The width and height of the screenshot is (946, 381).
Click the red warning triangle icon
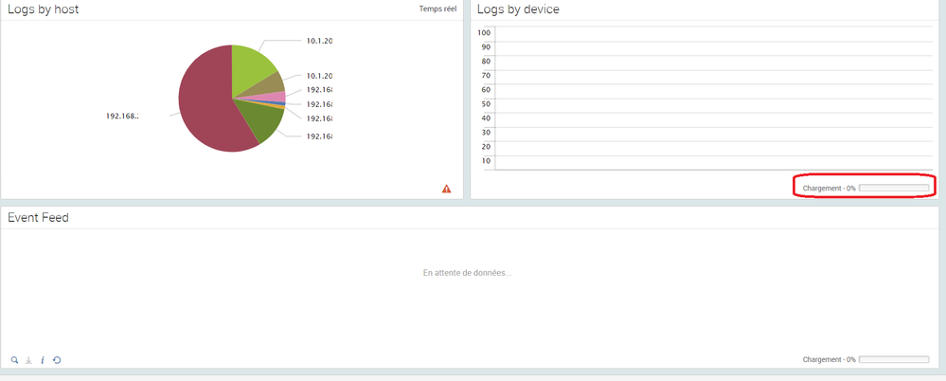pos(446,189)
